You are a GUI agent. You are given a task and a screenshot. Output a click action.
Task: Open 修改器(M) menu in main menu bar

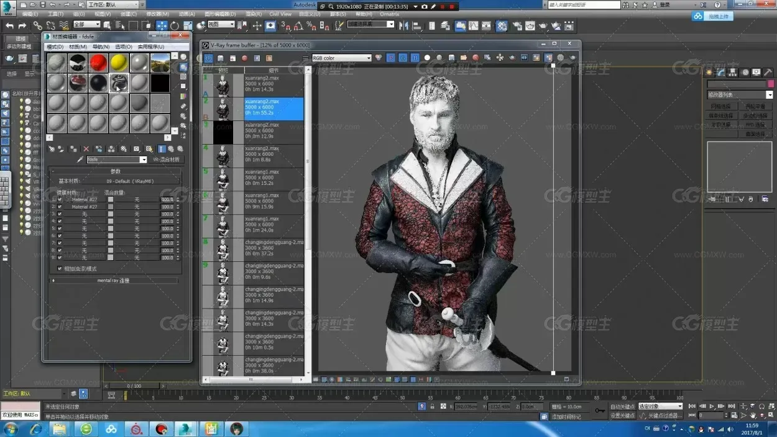tap(157, 14)
